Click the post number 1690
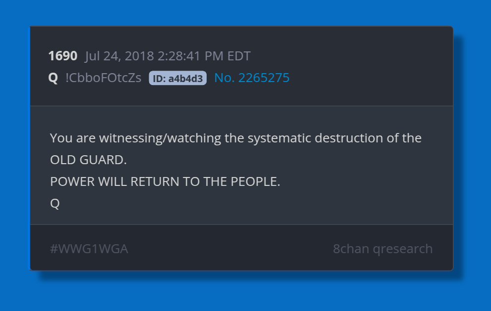The width and height of the screenshot is (491, 311). (62, 56)
